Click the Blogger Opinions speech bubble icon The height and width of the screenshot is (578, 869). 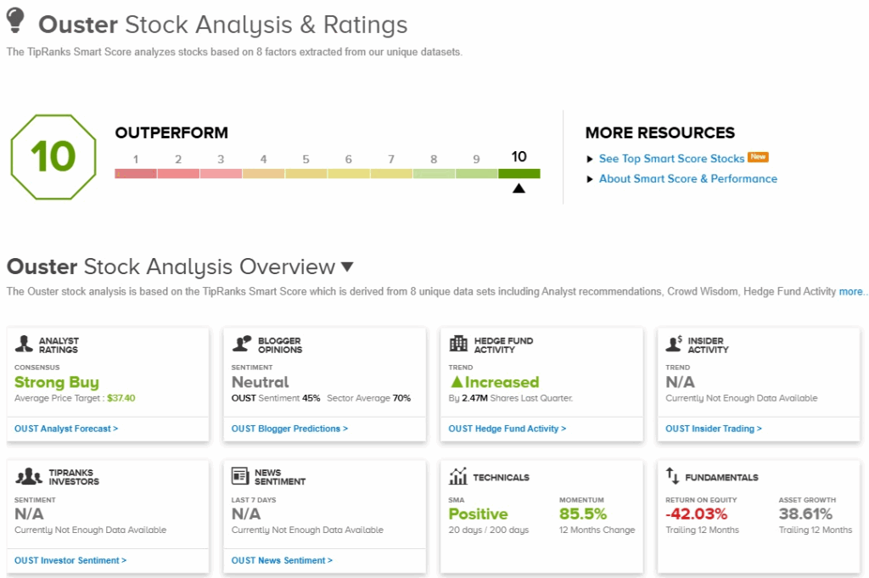242,344
